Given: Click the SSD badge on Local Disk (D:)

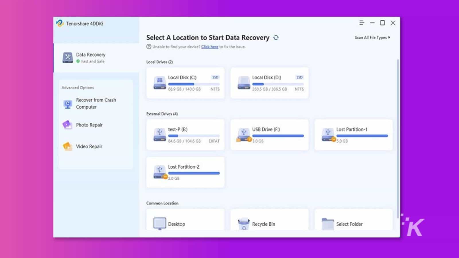Looking at the screenshot, I should tap(299, 77).
